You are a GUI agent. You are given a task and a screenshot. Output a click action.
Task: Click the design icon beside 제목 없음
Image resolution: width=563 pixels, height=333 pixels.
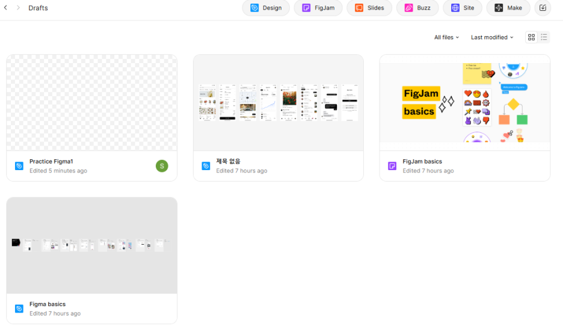coord(206,166)
